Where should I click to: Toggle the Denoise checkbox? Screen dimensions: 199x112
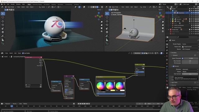(174, 66)
